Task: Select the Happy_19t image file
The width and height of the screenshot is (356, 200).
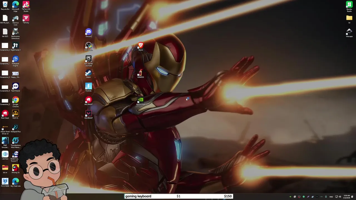Action: click(16, 74)
